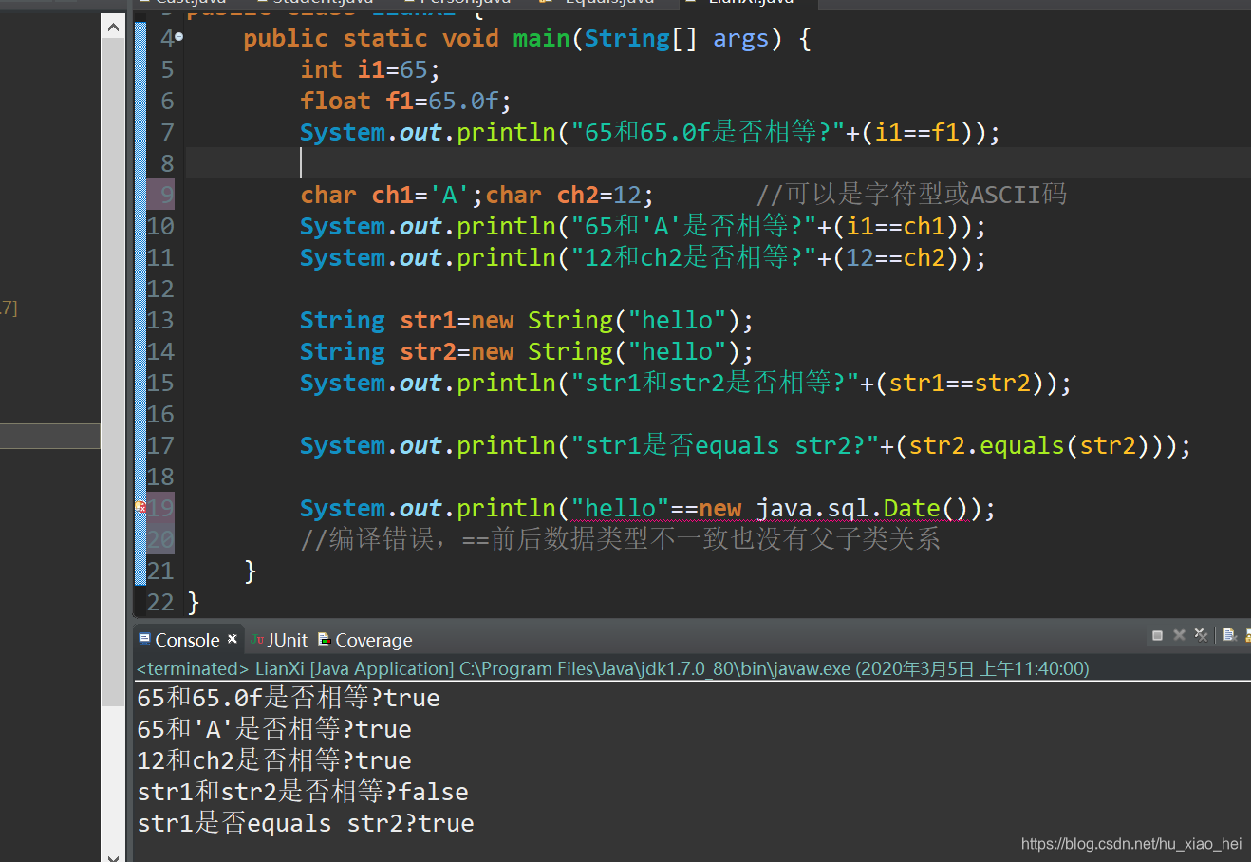Close the Console tab with its X
Image resolution: width=1251 pixels, height=862 pixels.
pos(233,639)
